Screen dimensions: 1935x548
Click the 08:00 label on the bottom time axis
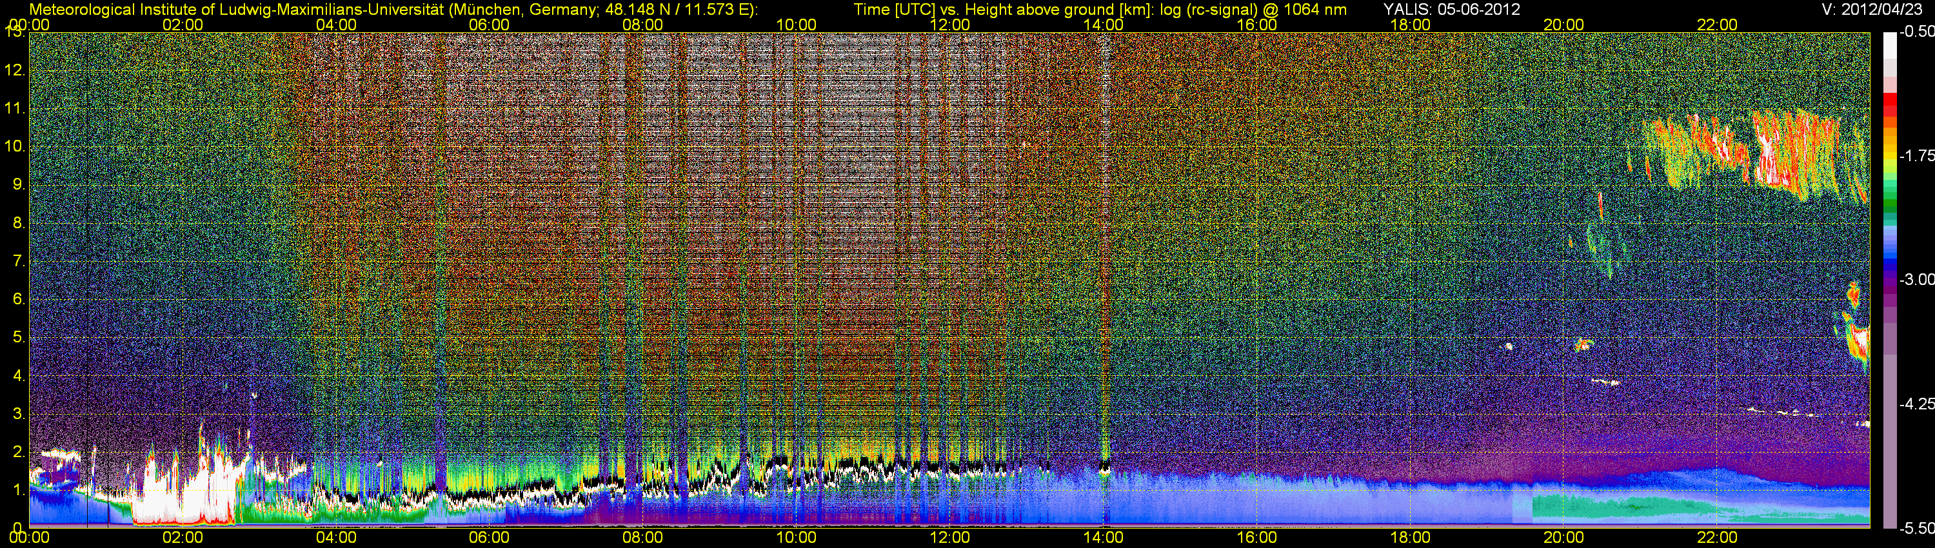point(642,538)
